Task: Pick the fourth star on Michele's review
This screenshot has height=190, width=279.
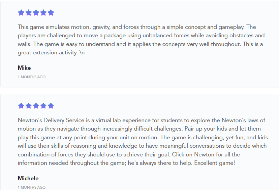Action: pyautogui.click(x=43, y=106)
